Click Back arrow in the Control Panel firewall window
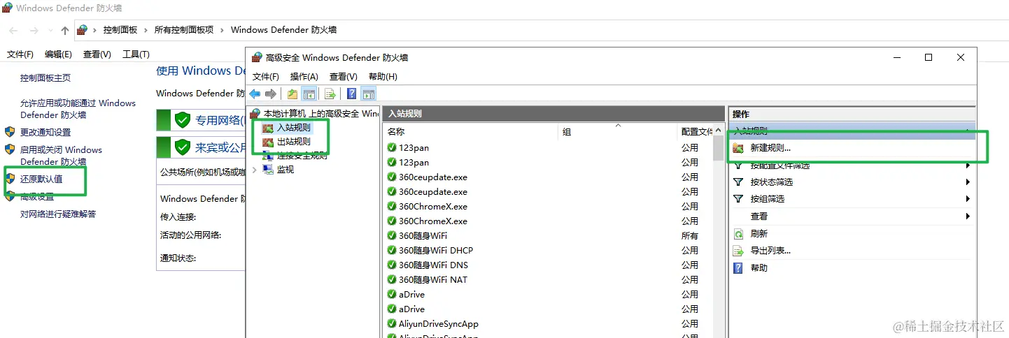 pyautogui.click(x=13, y=30)
